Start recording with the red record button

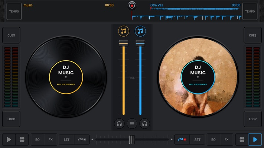[x=132, y=6]
